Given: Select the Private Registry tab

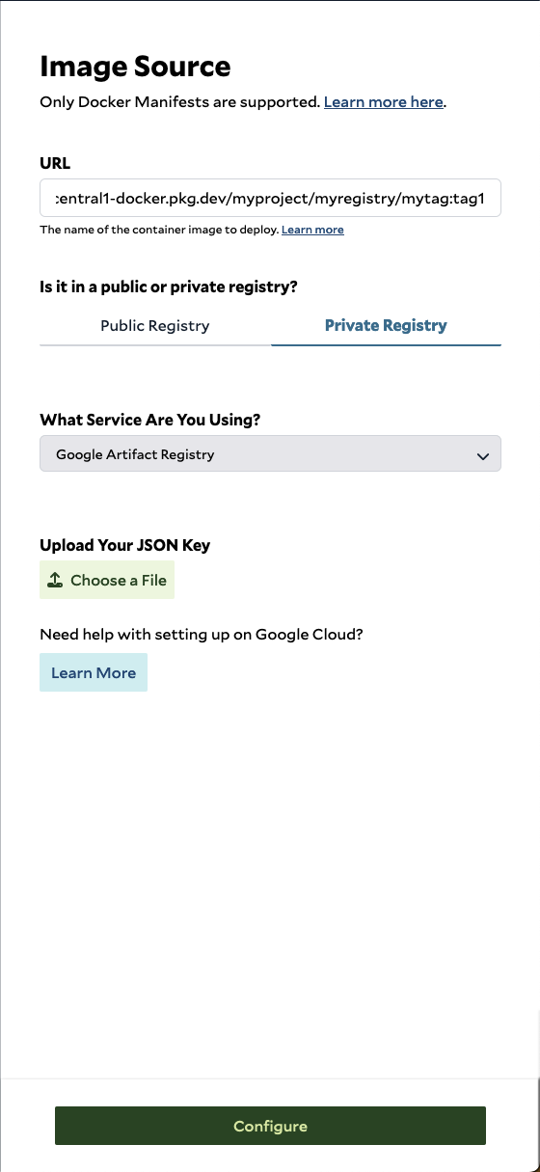Looking at the screenshot, I should click(x=386, y=326).
